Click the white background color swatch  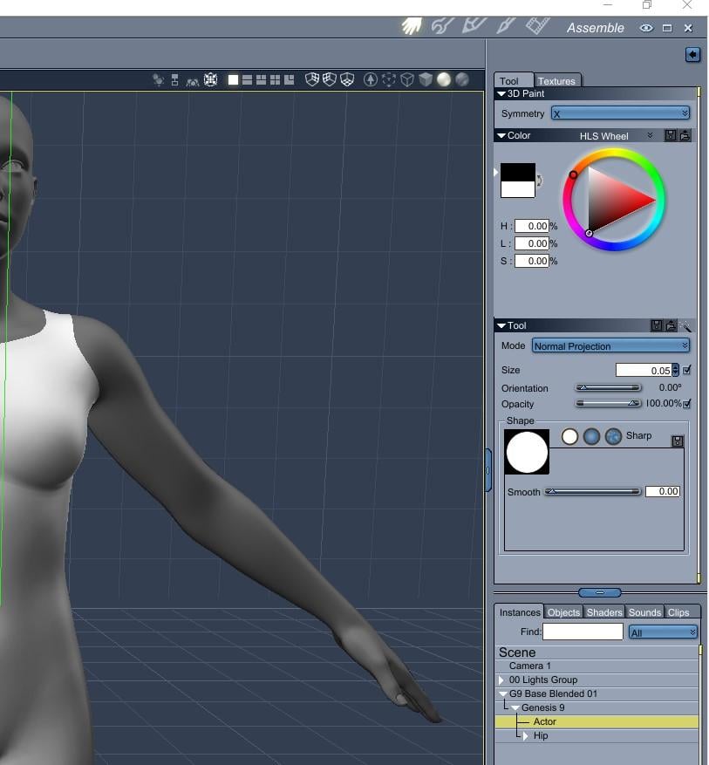click(518, 189)
